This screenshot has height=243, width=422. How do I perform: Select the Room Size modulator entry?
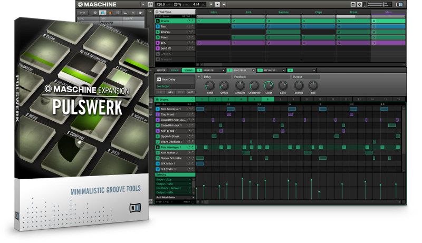[x=174, y=179]
